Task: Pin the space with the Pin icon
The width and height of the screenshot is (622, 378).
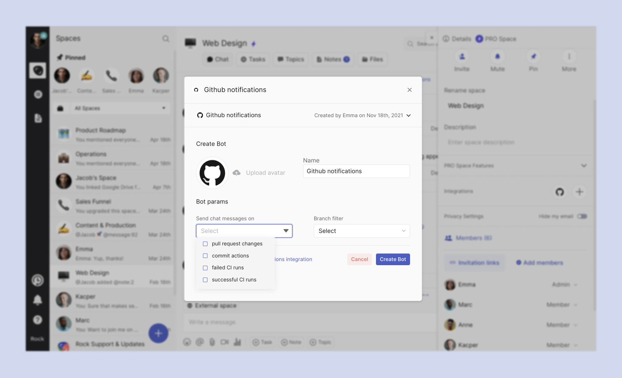Action: [533, 57]
